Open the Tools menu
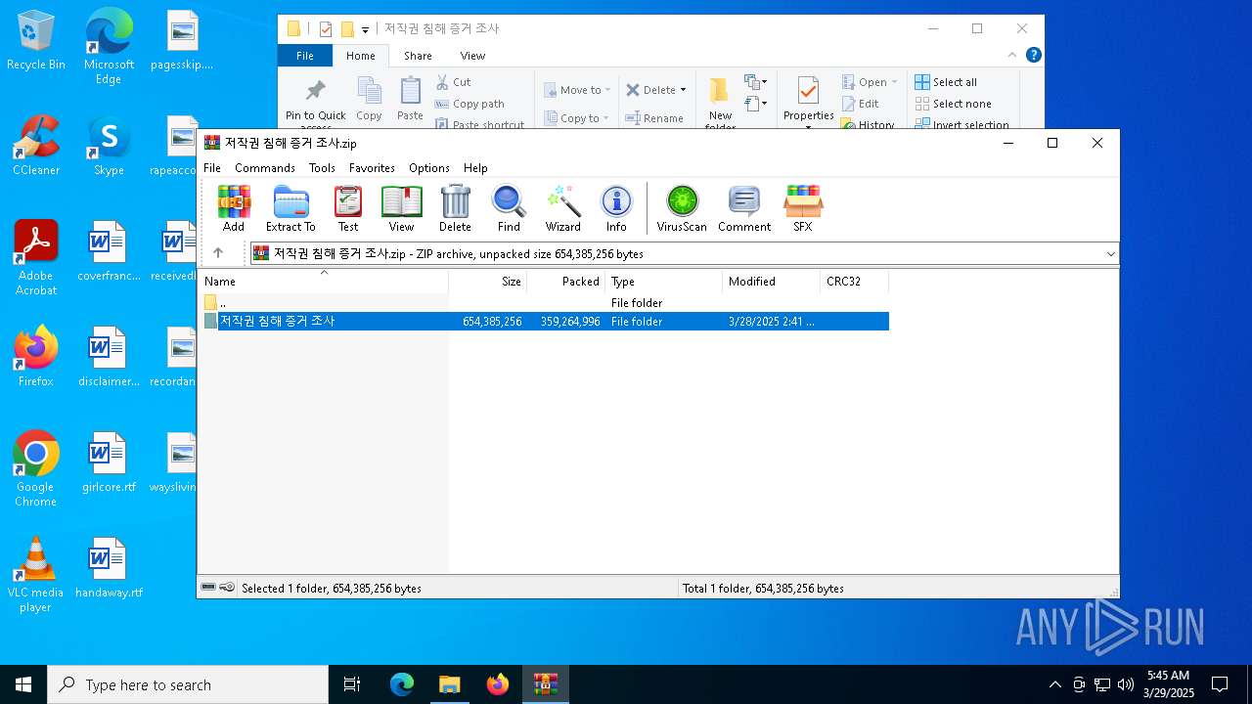Image resolution: width=1252 pixels, height=704 pixels. [x=322, y=168]
